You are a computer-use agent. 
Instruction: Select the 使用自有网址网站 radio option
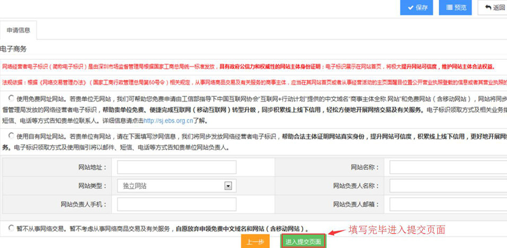pyautogui.click(x=11, y=135)
